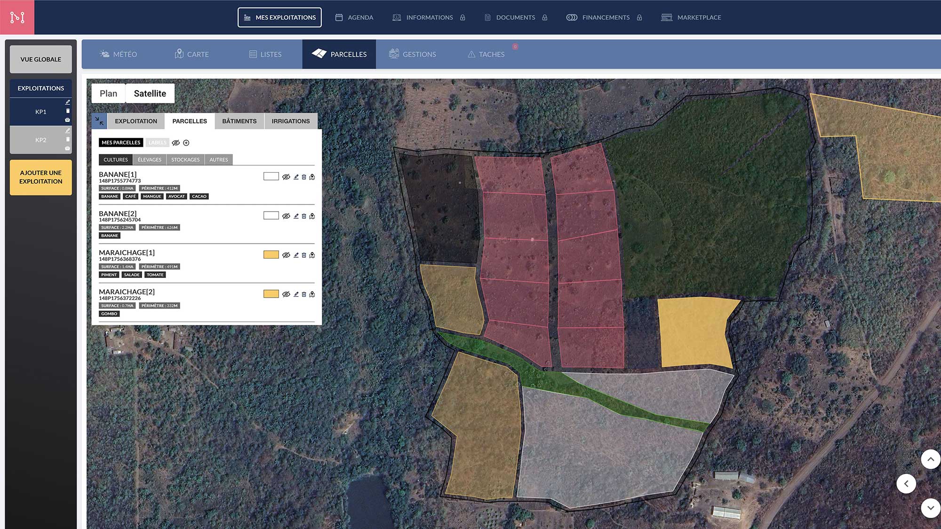The height and width of the screenshot is (529, 941).
Task: Open the BÂTIMENTS tab
Action: (x=239, y=121)
